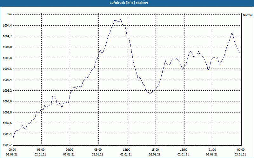The width and height of the screenshot is (254, 158).
Task: Select the 03.01.21 date label
Action: coord(240,155)
